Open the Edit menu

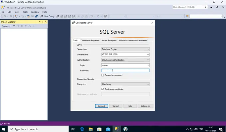pos(9,12)
